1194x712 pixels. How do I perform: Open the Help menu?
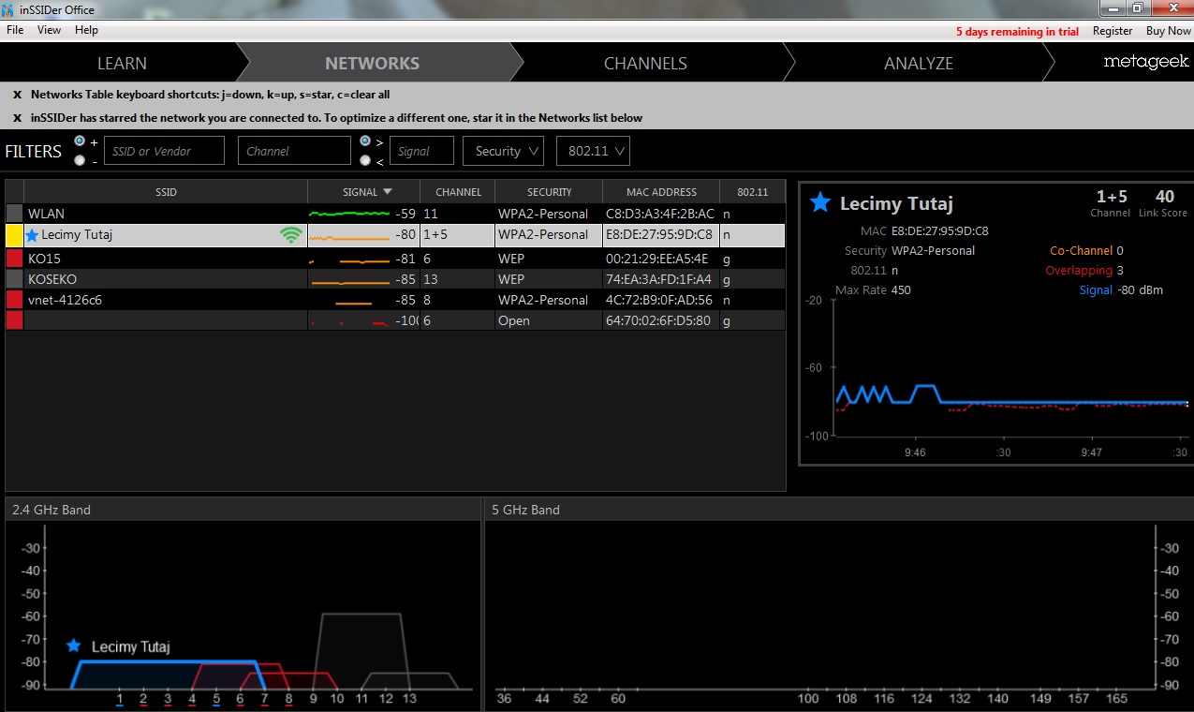click(x=86, y=30)
